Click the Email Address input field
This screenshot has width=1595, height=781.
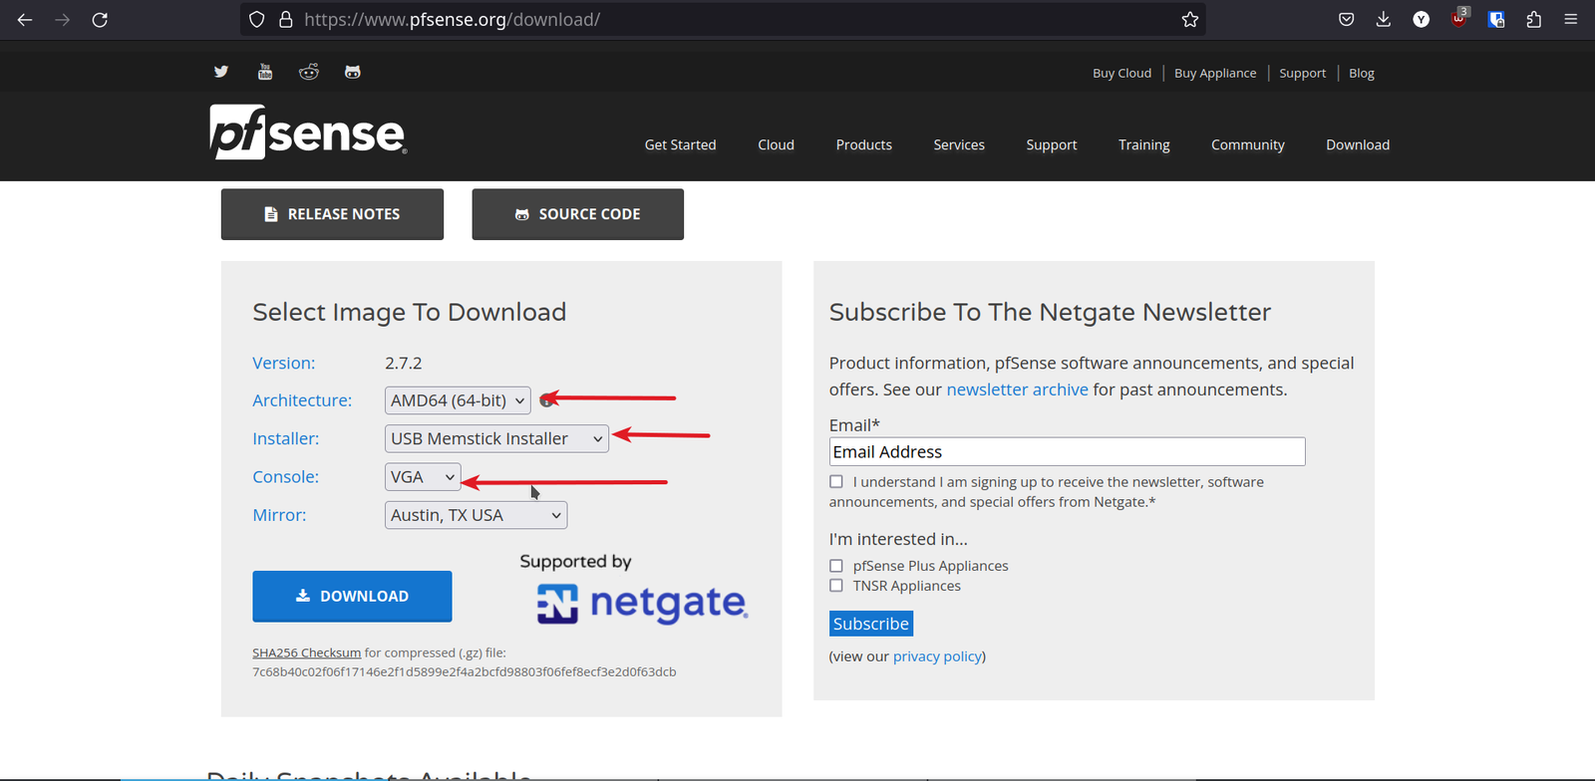coord(1067,452)
